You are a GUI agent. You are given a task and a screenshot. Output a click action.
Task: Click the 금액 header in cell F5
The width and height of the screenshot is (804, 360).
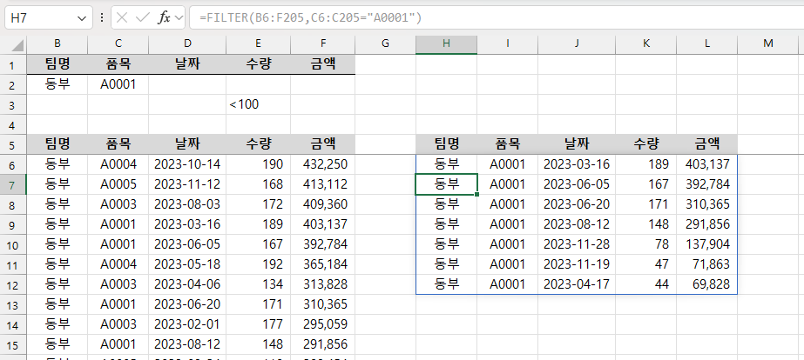322,144
